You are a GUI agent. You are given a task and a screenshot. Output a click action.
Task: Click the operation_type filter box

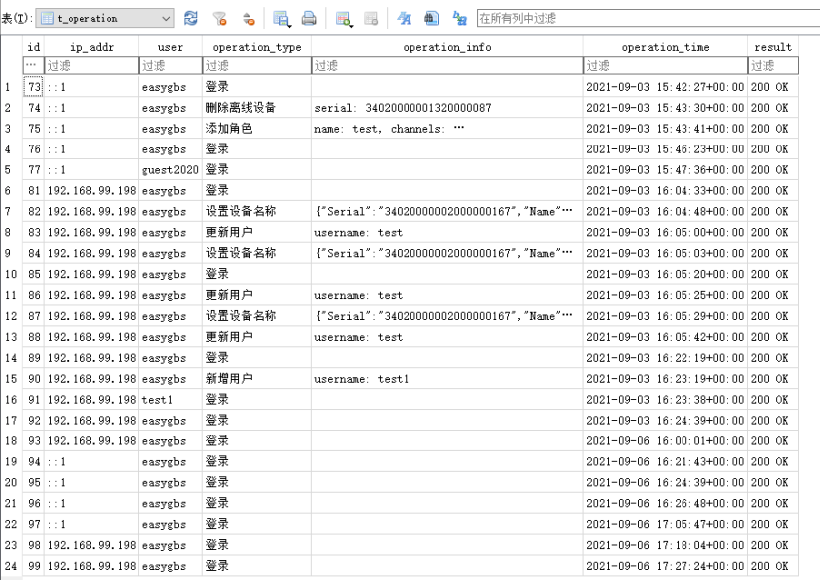(257, 66)
